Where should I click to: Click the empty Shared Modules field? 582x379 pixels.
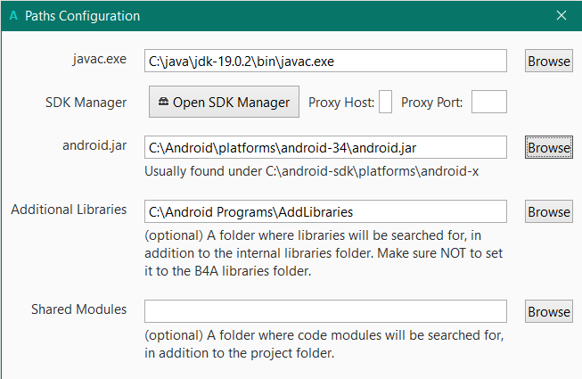[325, 311]
